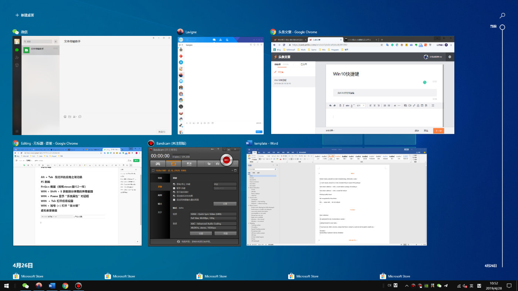Open the Chrome three-dot menu in 头条文章 window
Viewport: 518px width, 291px height.
click(x=451, y=45)
